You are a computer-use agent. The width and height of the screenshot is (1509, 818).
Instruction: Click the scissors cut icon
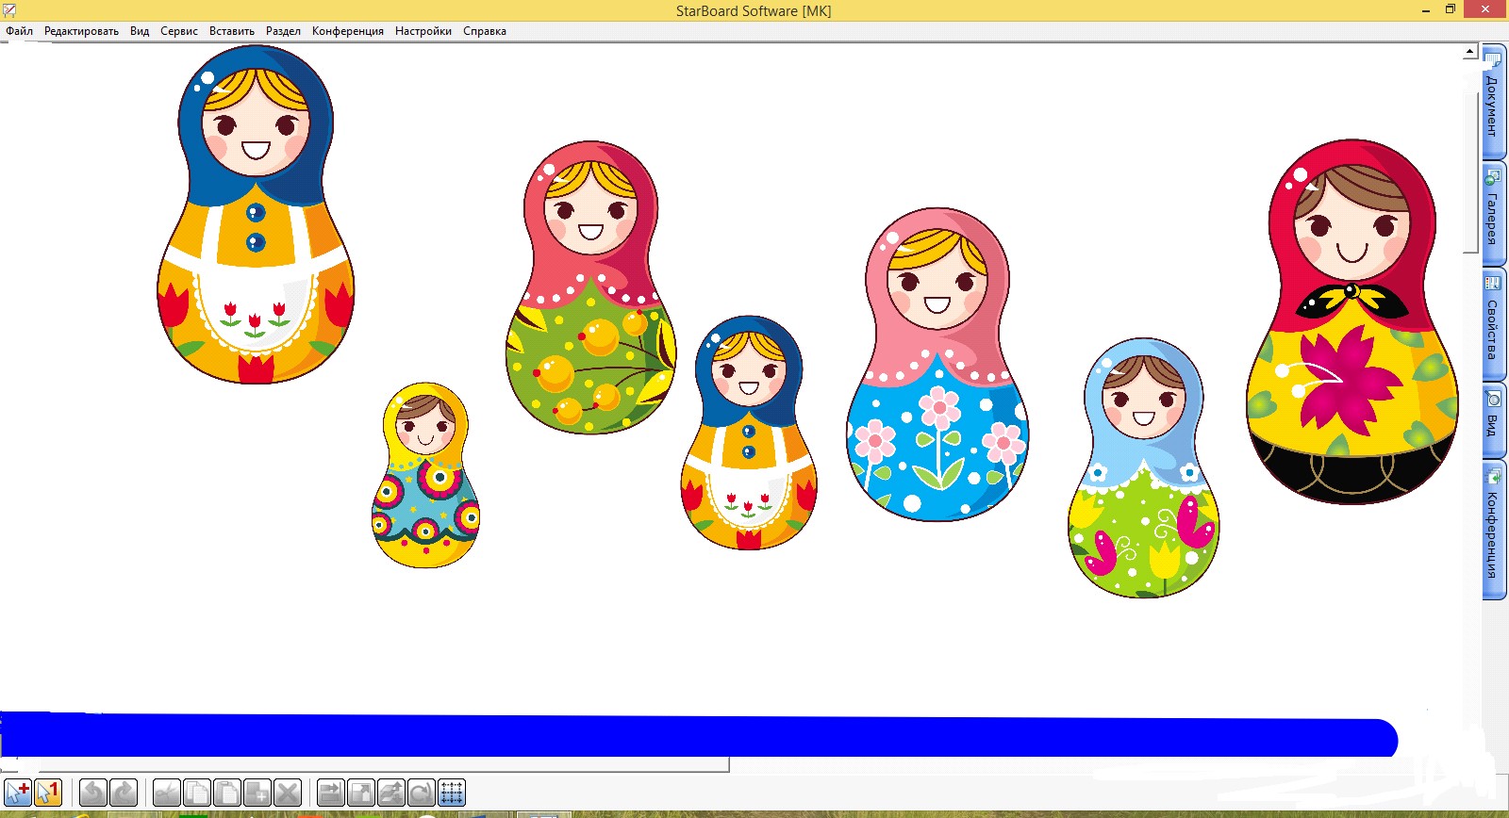pyautogui.click(x=167, y=793)
